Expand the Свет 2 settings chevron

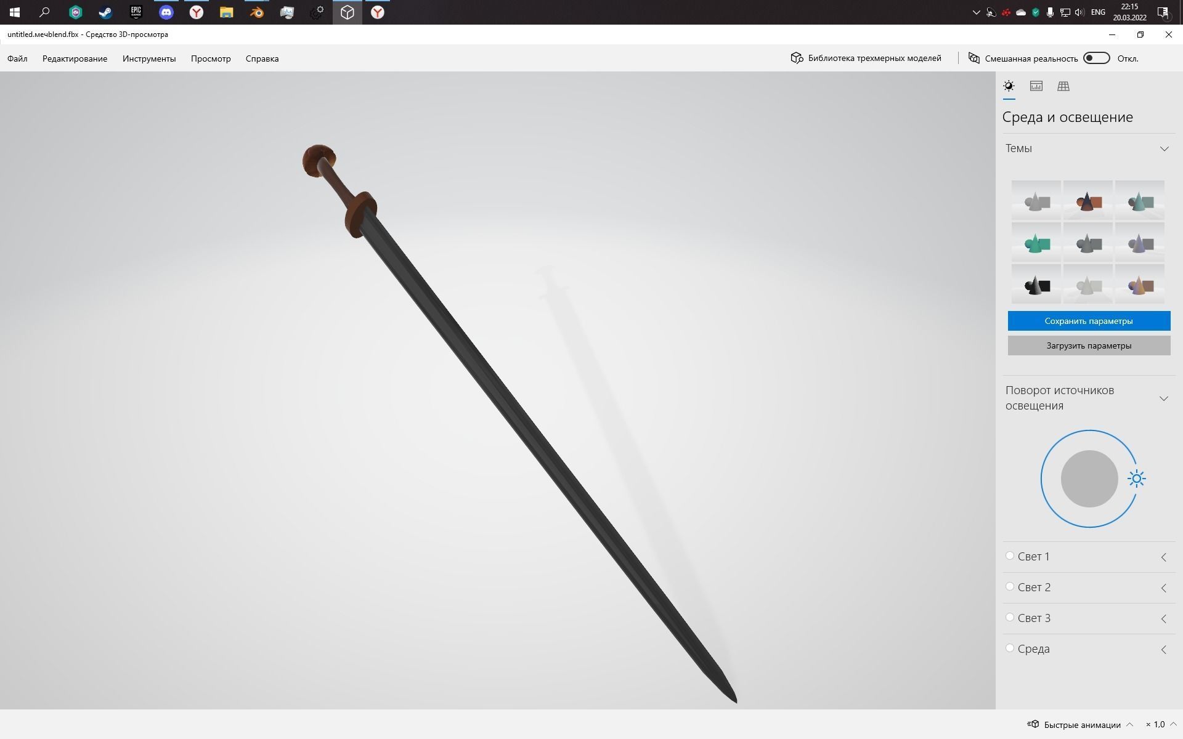(x=1163, y=588)
